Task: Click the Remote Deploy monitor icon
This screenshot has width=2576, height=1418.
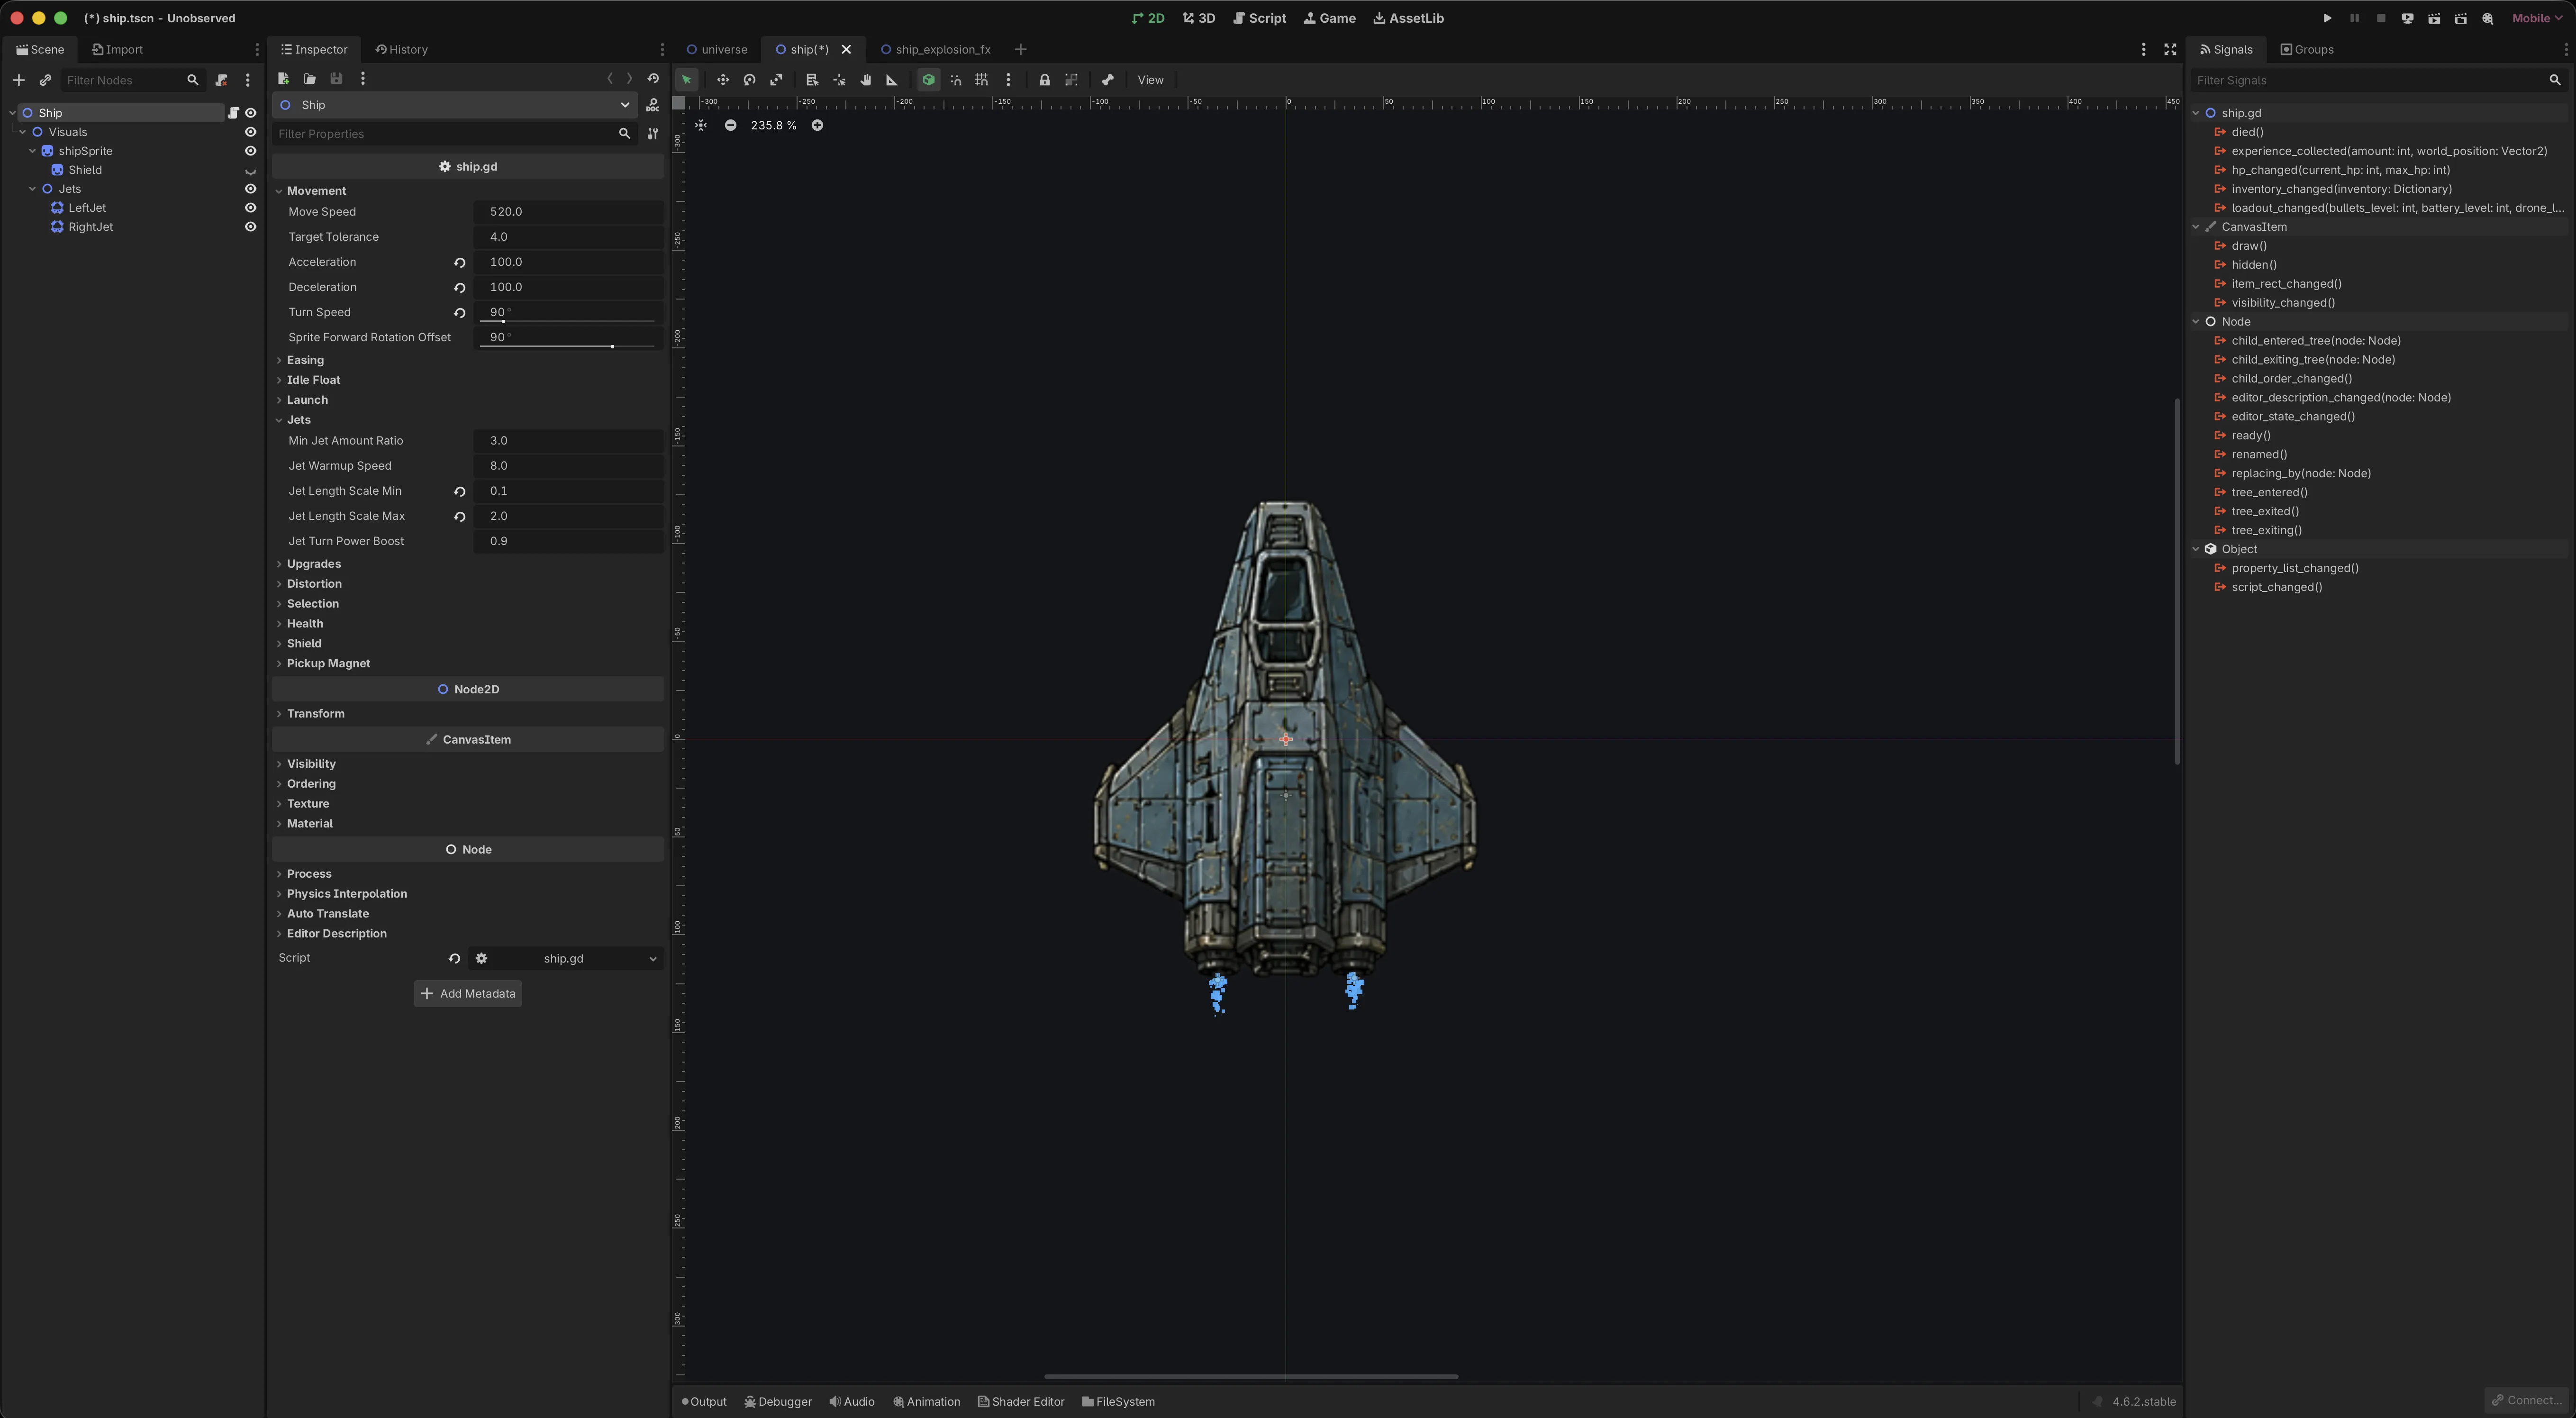Action: click(x=2407, y=18)
